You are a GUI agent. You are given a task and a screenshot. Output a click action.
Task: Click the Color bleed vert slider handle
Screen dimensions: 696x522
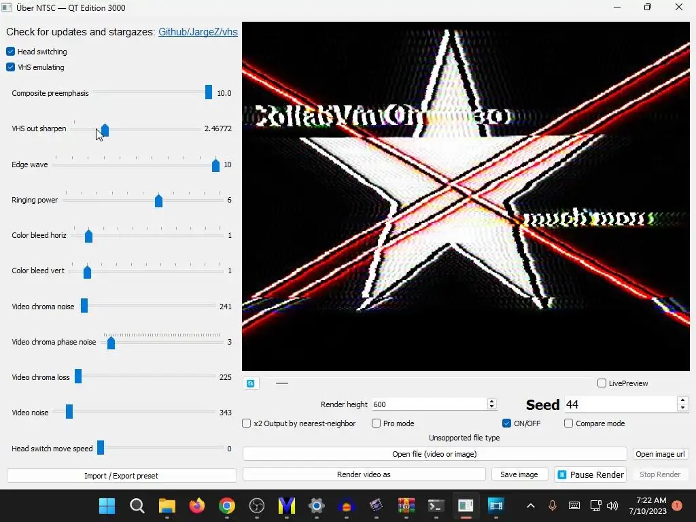point(88,272)
